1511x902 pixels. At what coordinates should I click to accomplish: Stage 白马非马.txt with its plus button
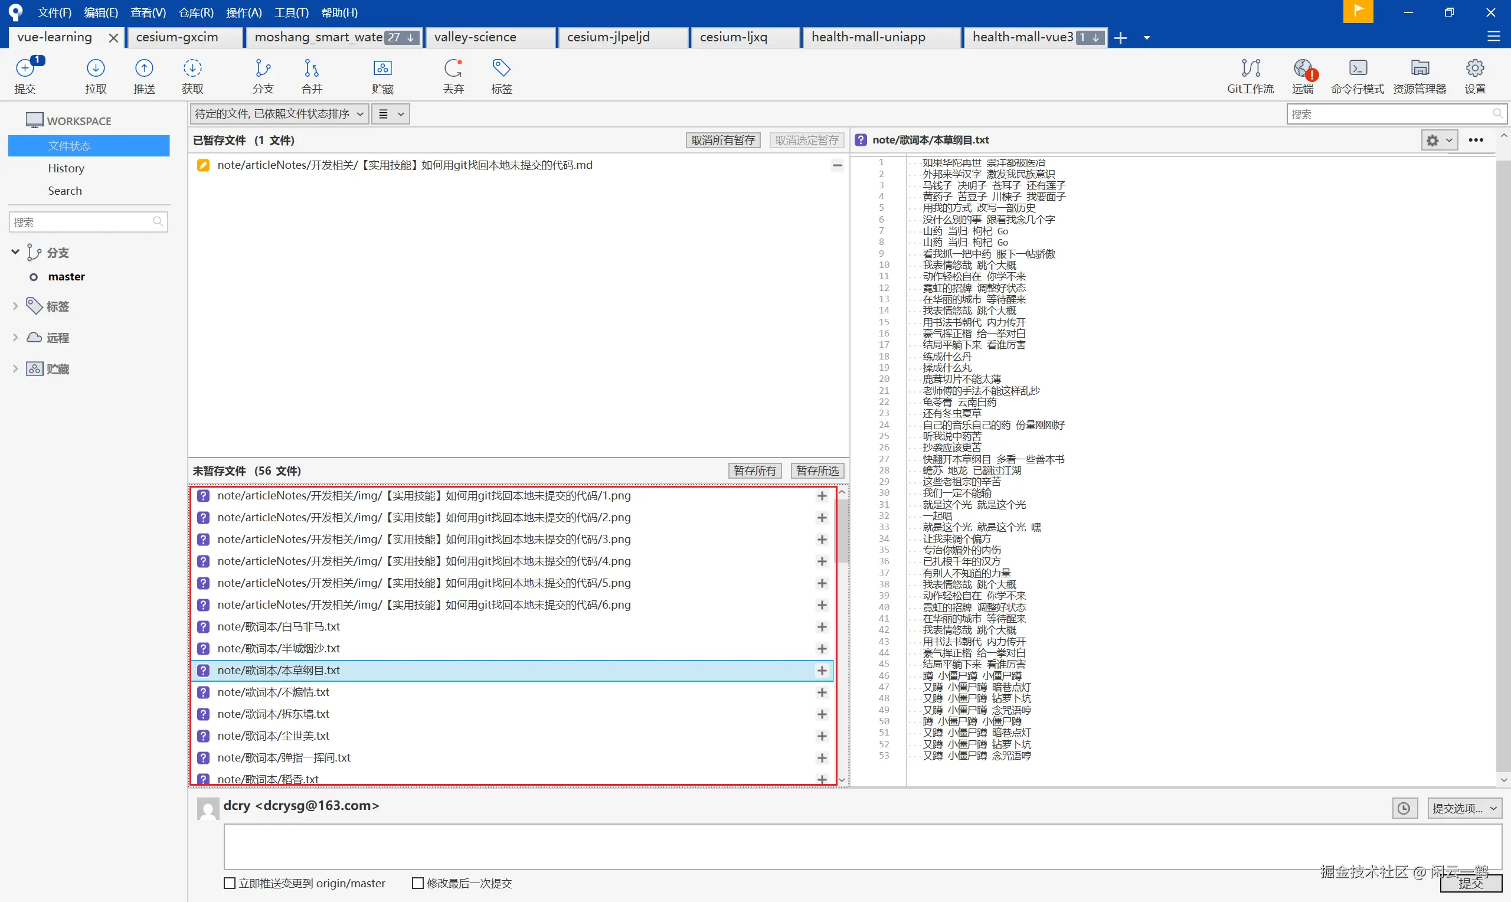pos(822,627)
